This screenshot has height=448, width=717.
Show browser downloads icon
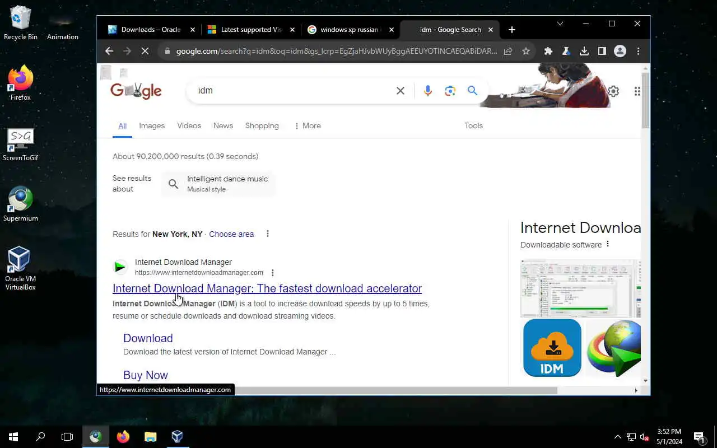pos(584,51)
